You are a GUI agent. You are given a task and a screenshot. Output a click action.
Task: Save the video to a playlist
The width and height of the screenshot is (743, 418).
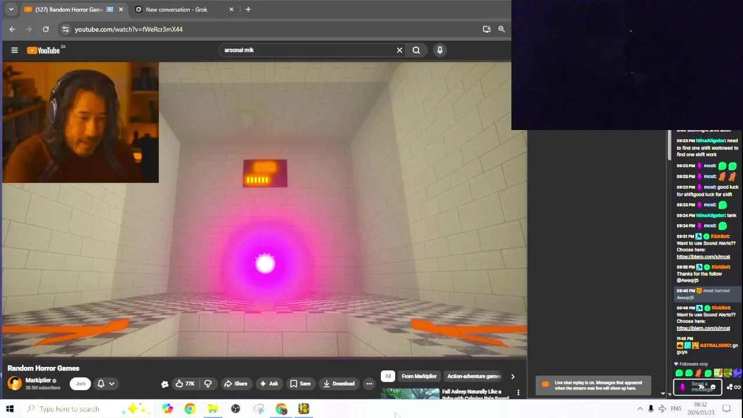pyautogui.click(x=300, y=384)
